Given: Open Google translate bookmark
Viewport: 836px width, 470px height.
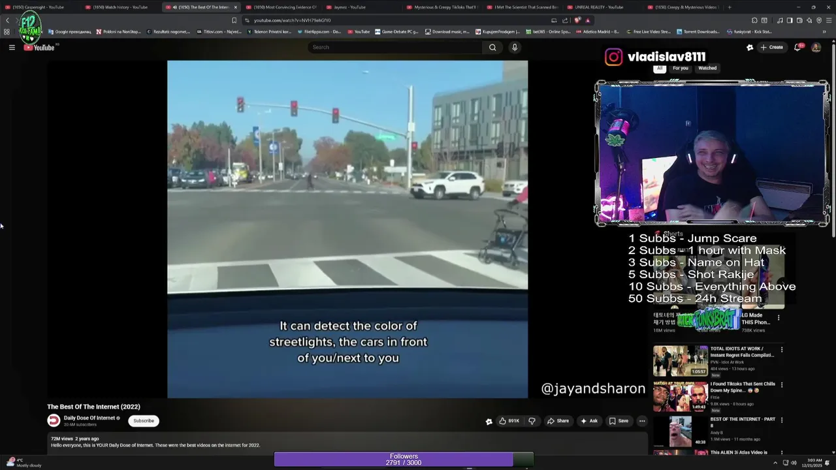Looking at the screenshot, I should [x=70, y=31].
